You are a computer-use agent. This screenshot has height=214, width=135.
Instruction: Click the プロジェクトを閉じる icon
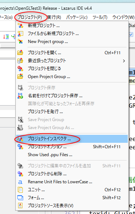(20, 69)
